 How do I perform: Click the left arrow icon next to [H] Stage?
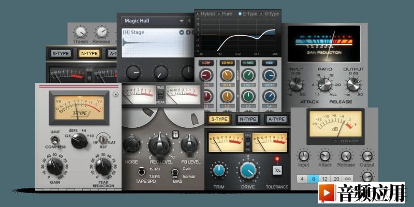pos(188,33)
